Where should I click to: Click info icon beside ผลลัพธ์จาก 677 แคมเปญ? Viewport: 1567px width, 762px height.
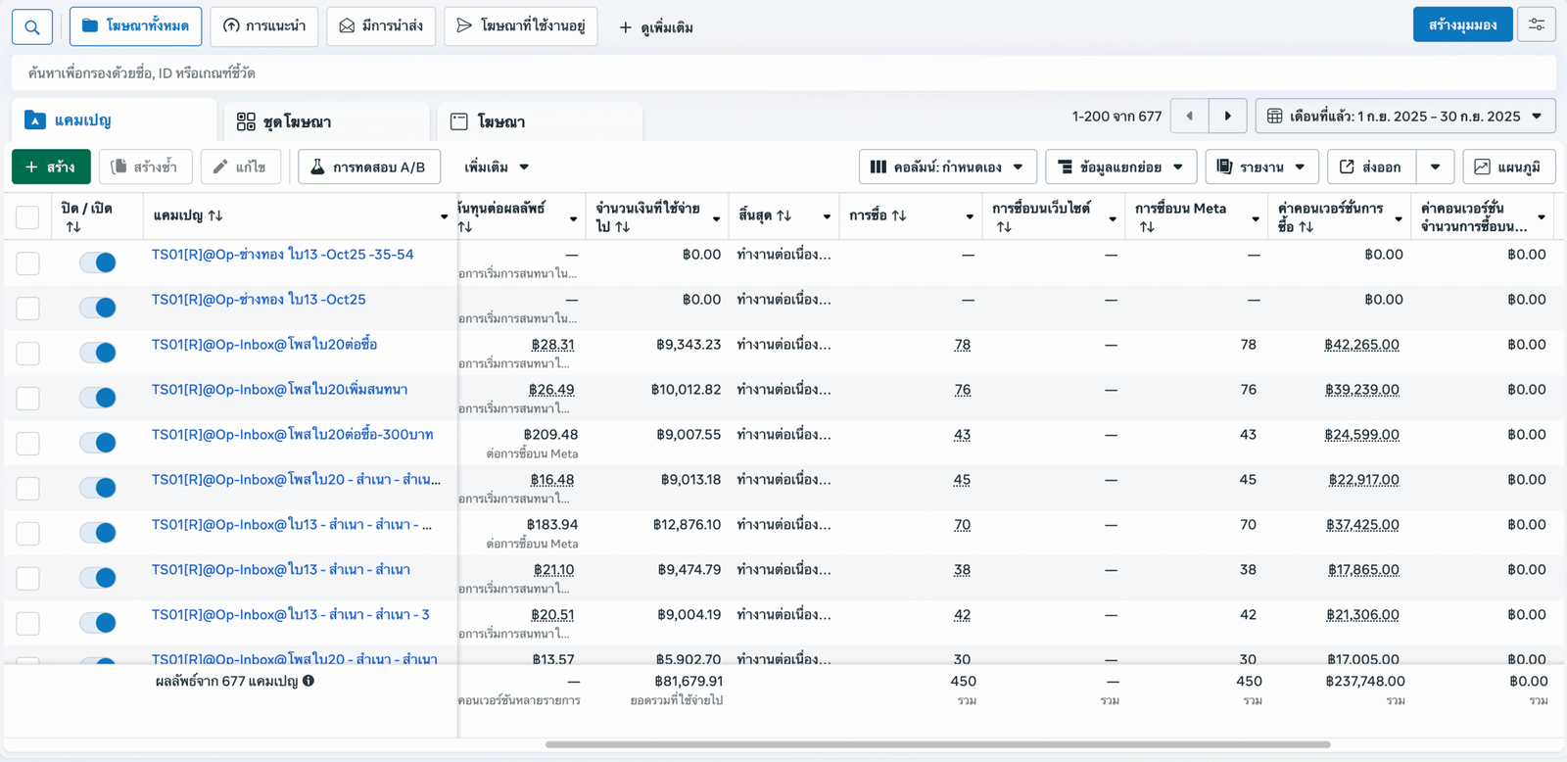[309, 681]
